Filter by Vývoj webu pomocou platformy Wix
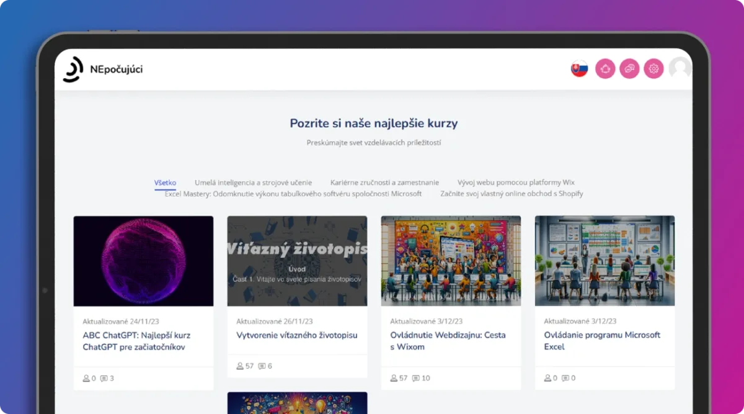744x414 pixels. pos(516,182)
